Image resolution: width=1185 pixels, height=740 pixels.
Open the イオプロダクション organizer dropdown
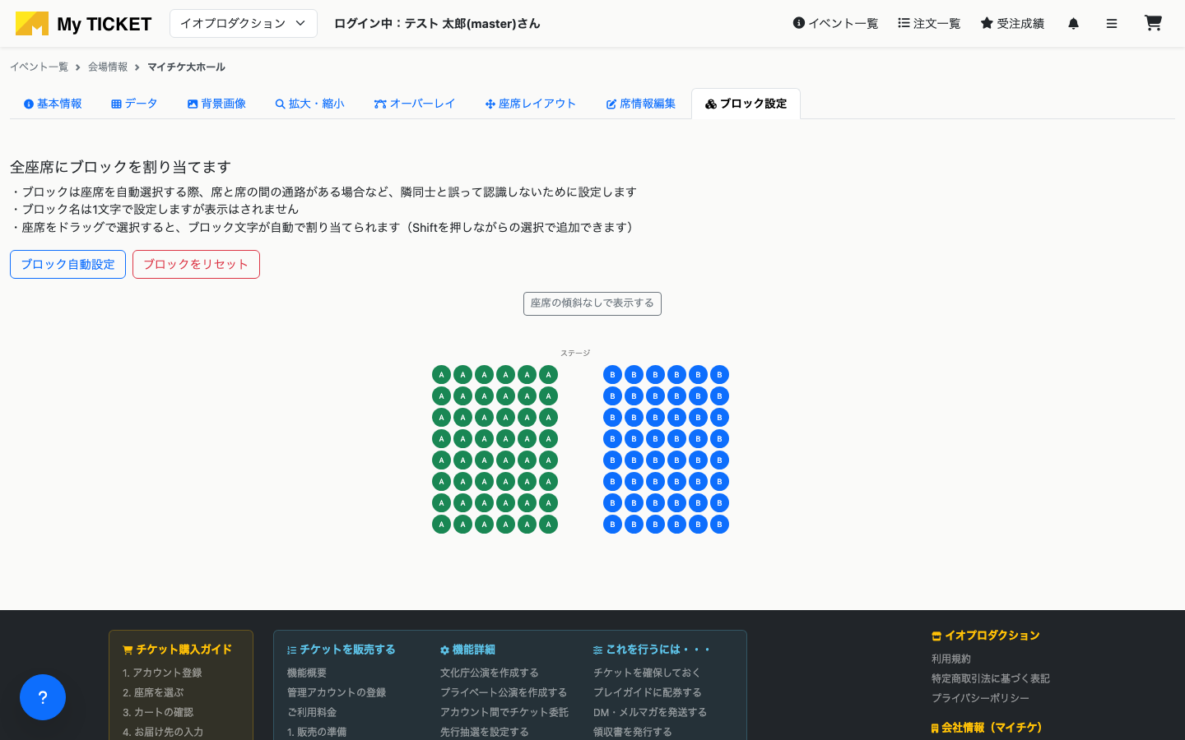(244, 24)
